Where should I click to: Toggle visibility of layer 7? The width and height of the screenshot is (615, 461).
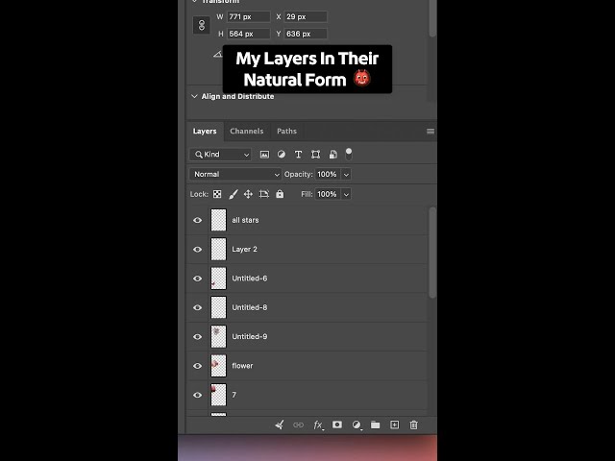(x=198, y=395)
